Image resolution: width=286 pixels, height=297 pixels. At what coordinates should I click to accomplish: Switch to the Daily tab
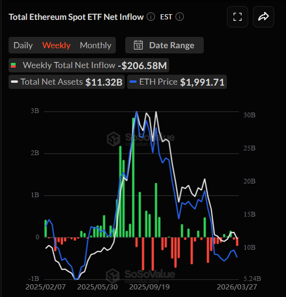(x=23, y=45)
